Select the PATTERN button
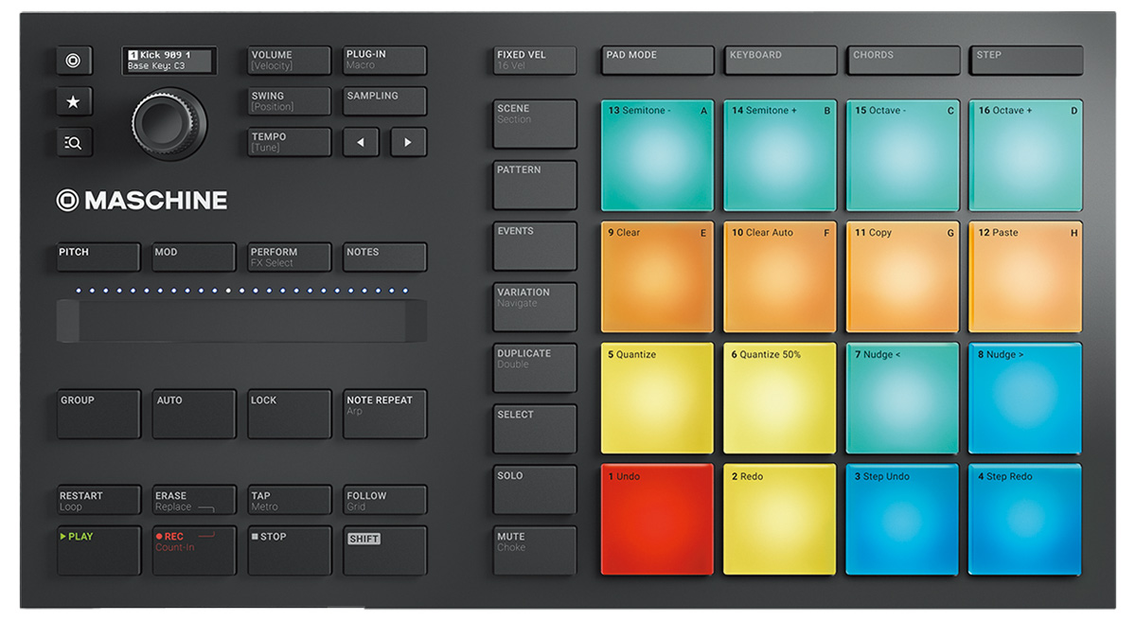Viewport: 1136px width, 621px height. (534, 186)
